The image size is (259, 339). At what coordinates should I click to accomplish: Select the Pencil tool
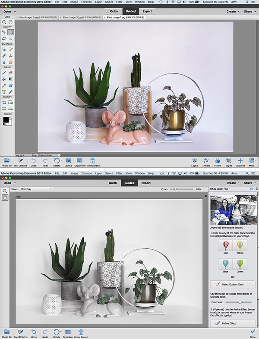pyautogui.click(x=10, y=92)
